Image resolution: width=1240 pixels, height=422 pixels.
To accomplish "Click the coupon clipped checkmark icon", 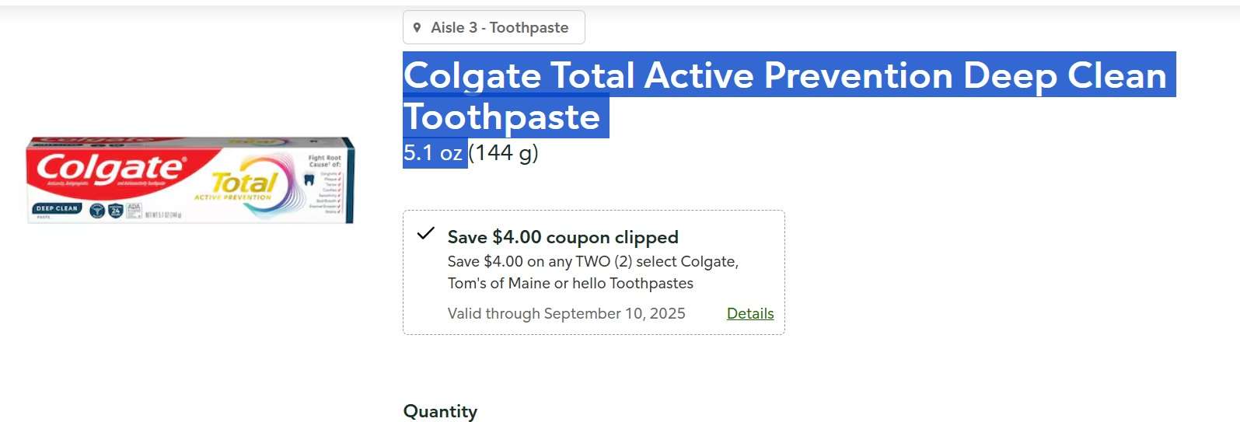I will [x=425, y=233].
